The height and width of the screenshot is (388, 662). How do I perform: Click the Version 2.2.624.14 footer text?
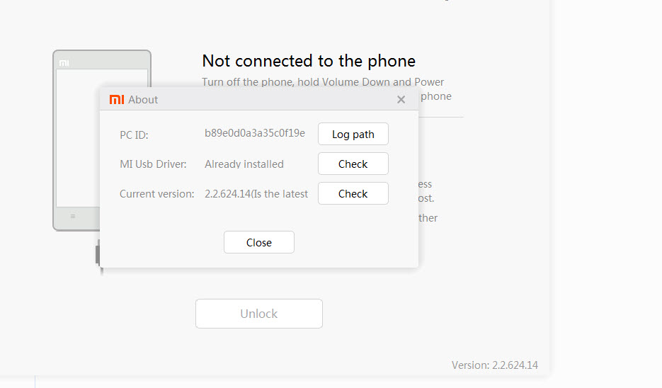(x=494, y=365)
